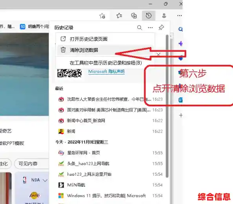Click the 今天 - 2022年11月9日星期三 date header
This screenshot has height=204, width=233.
pos(82,142)
